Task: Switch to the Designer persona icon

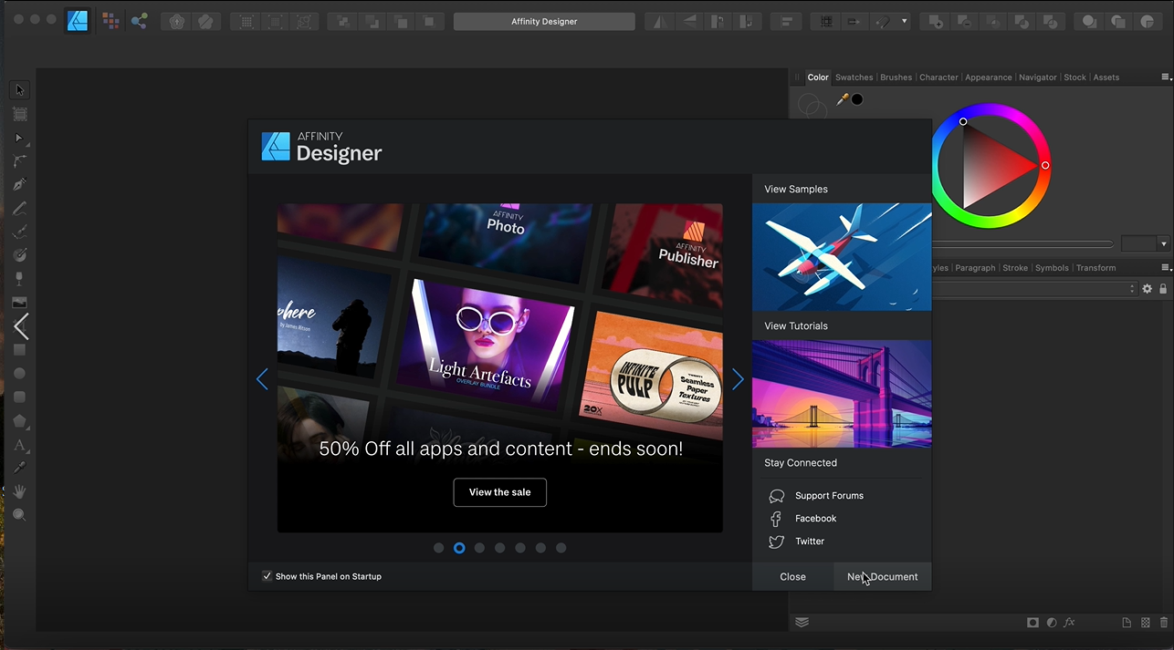Action: [x=79, y=20]
